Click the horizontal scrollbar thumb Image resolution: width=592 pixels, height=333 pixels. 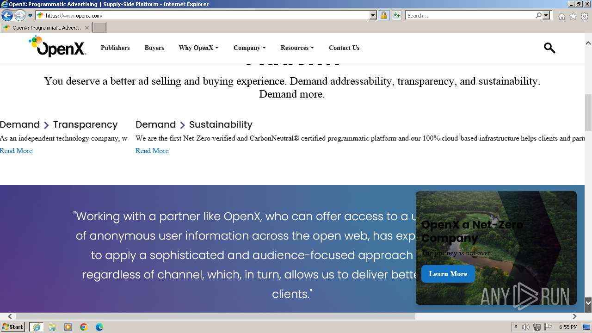[216, 316]
